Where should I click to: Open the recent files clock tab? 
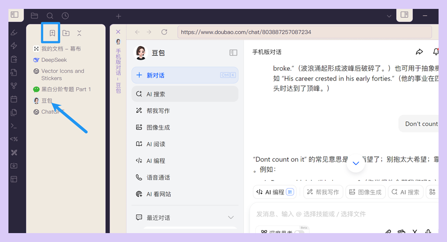pos(65,16)
